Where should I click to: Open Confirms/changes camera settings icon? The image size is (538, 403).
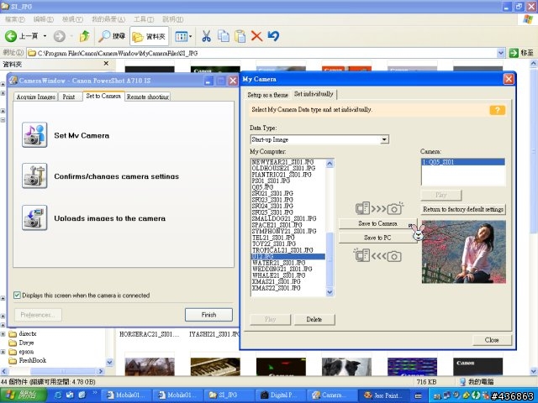coord(34,175)
